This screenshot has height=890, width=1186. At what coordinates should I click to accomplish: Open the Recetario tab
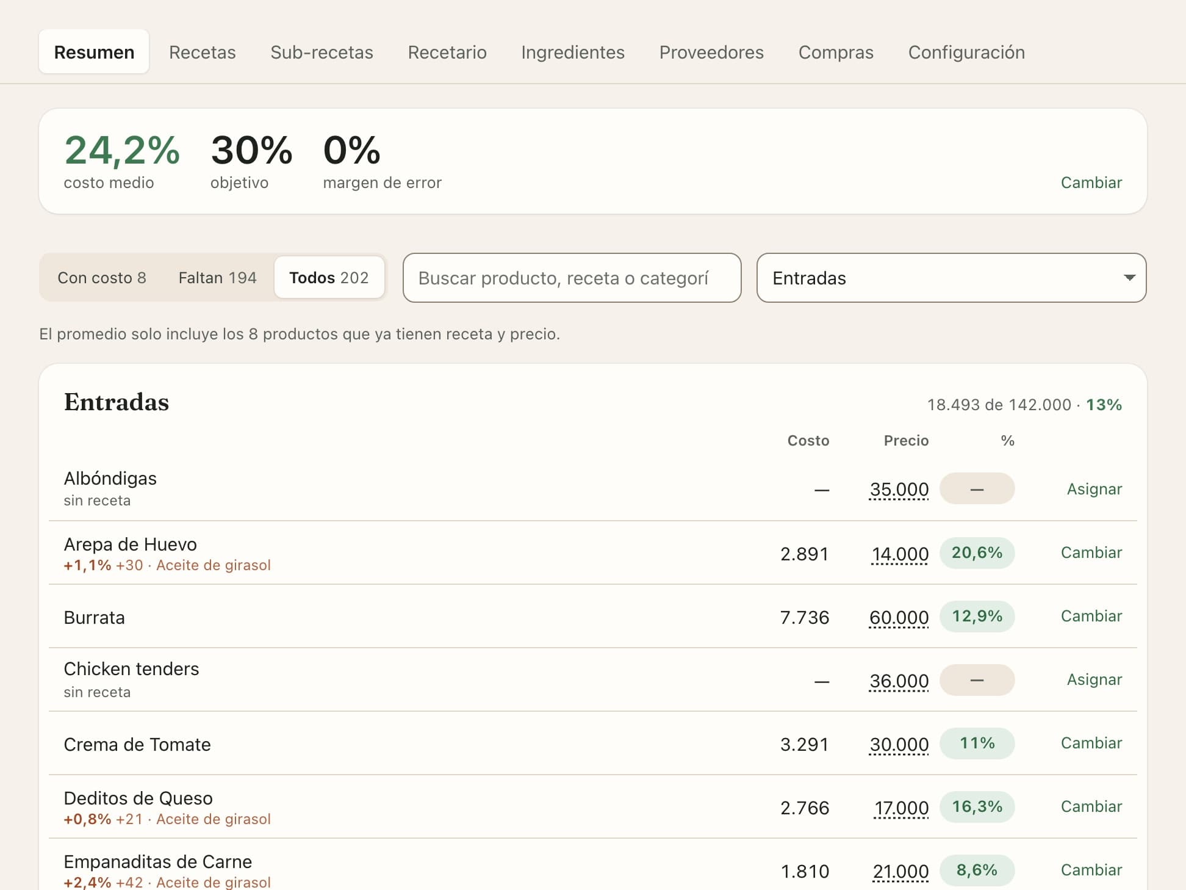447,52
